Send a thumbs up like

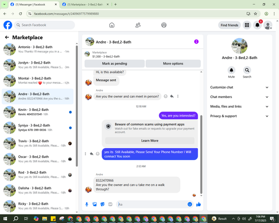tap(199, 205)
